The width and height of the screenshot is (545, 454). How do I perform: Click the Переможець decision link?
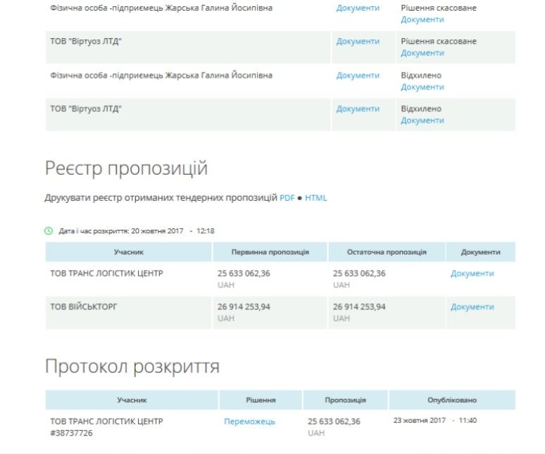249,422
